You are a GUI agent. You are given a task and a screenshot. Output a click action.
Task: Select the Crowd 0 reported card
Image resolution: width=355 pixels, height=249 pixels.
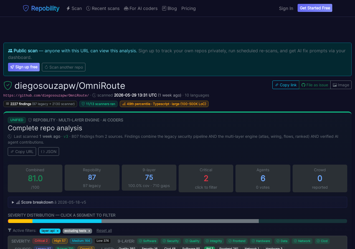[320, 178]
